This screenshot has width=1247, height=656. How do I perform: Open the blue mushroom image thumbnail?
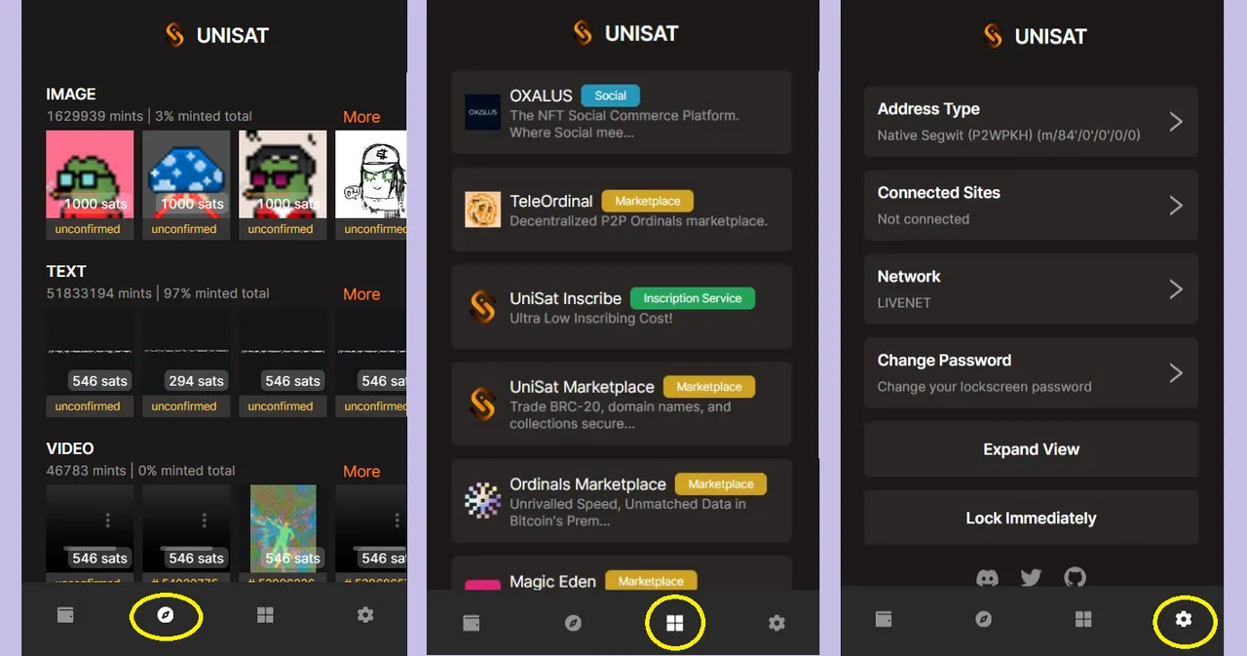pyautogui.click(x=186, y=174)
